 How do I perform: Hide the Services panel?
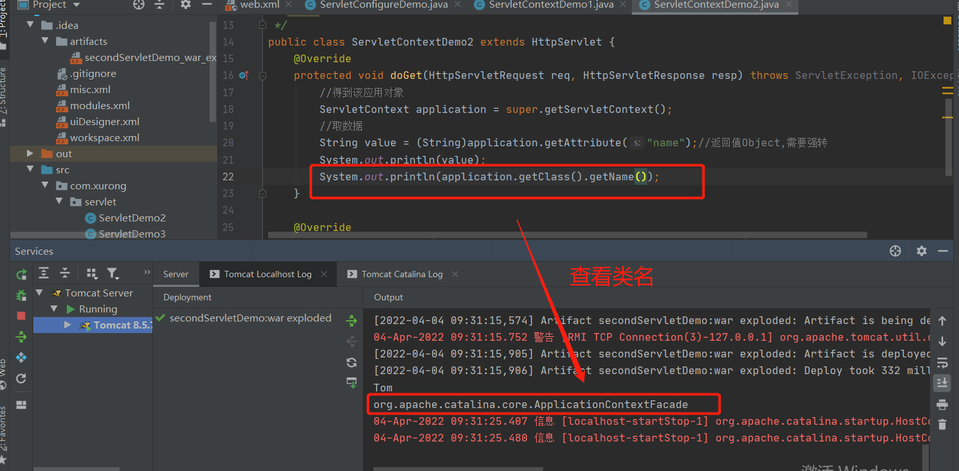(x=943, y=251)
